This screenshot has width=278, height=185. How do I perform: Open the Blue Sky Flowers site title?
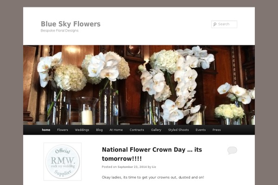pyautogui.click(x=70, y=24)
